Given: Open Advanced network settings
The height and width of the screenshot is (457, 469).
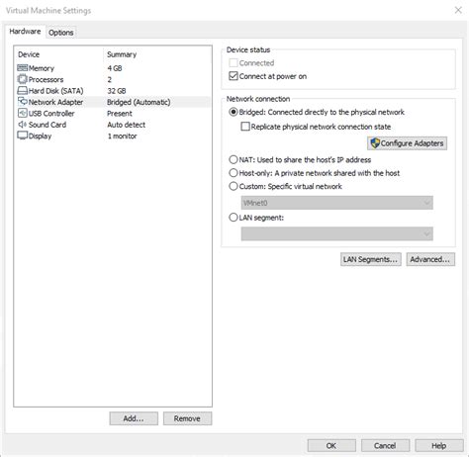Looking at the screenshot, I should 430,259.
